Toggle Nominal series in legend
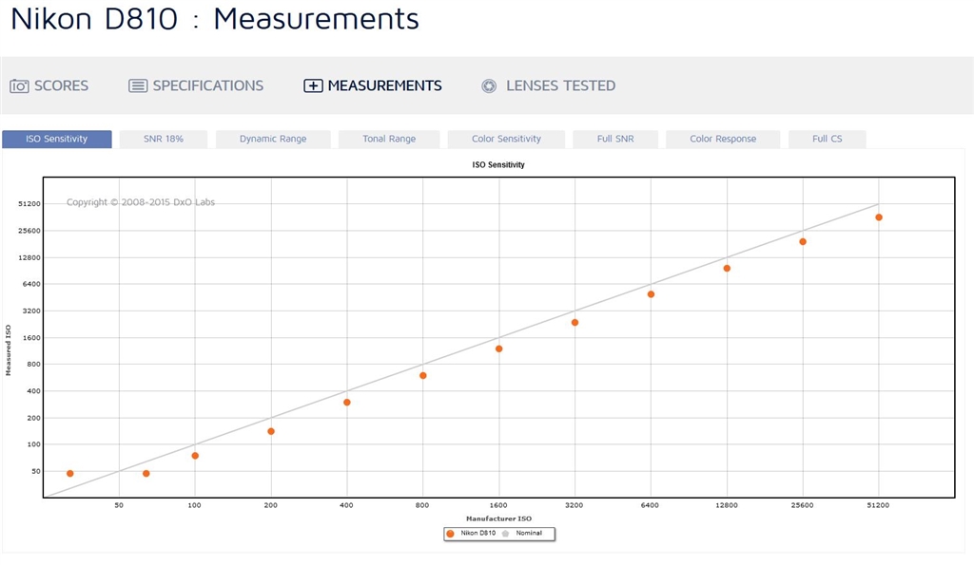974x565 pixels. click(522, 534)
